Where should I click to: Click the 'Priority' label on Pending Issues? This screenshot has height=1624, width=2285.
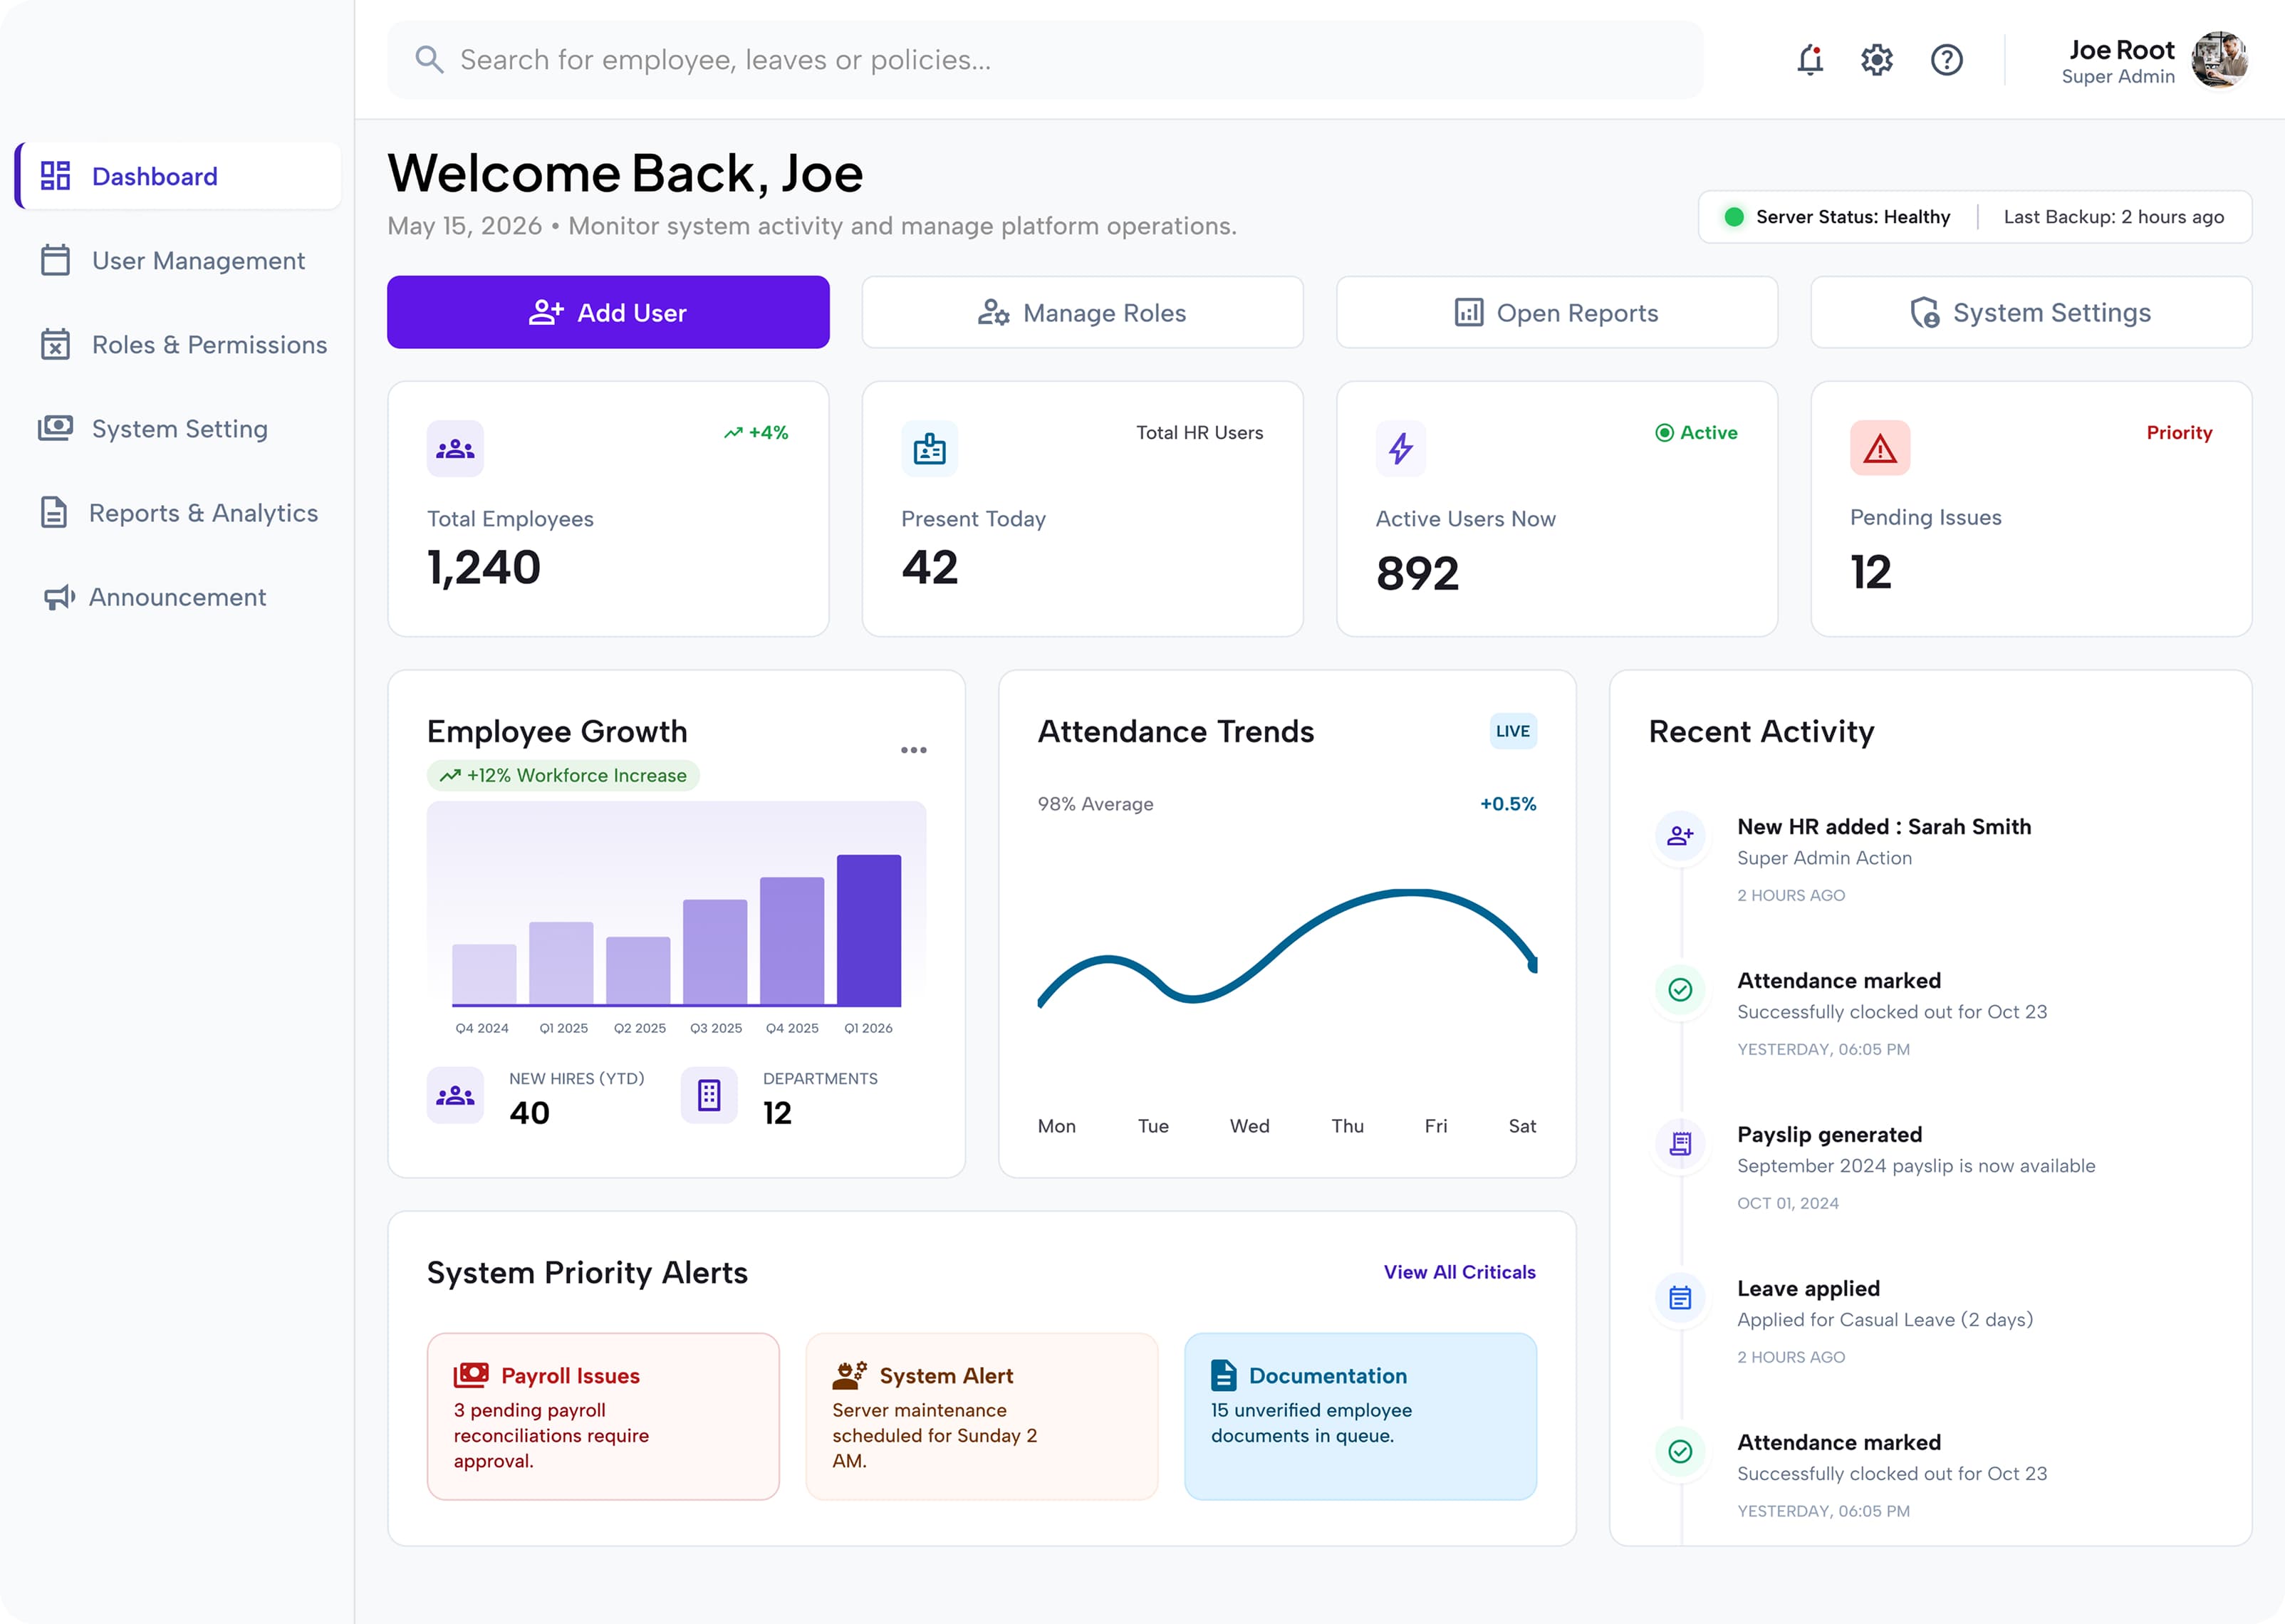2179,433
